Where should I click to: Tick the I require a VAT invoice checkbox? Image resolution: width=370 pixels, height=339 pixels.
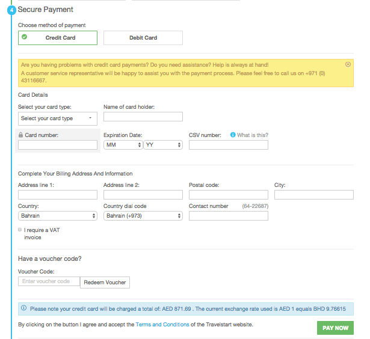(20, 230)
